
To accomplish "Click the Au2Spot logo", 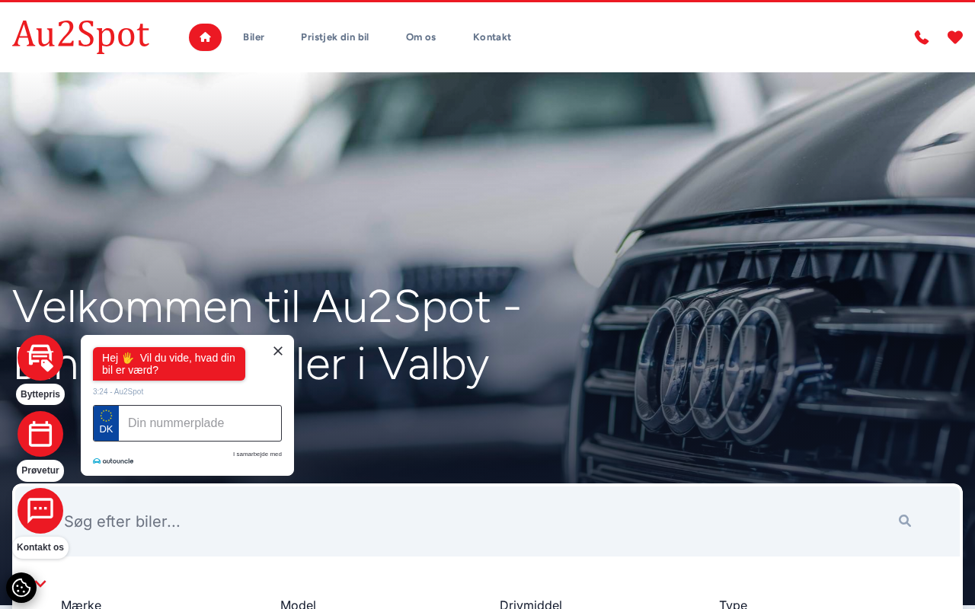I will pyautogui.click(x=81, y=36).
